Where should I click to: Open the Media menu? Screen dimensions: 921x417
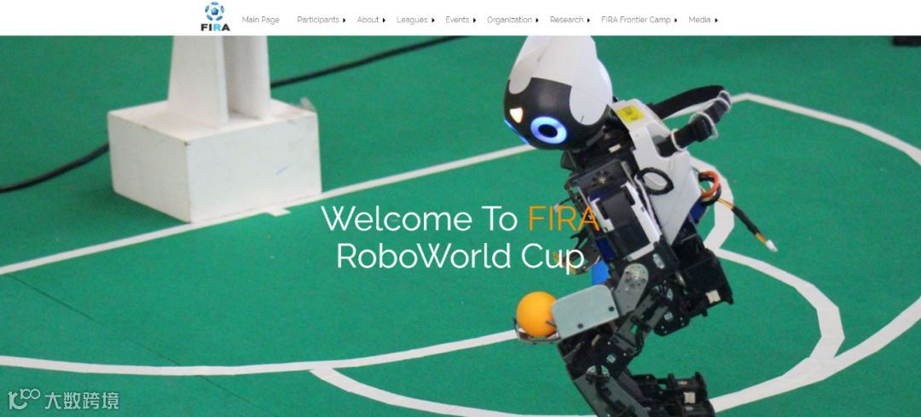click(x=699, y=20)
